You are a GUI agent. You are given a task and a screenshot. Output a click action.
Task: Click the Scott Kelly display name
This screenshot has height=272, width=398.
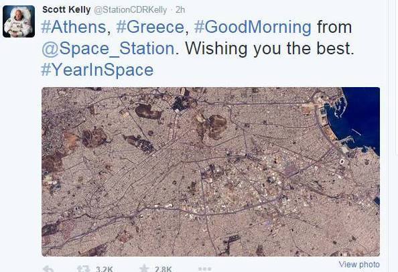[x=66, y=9]
